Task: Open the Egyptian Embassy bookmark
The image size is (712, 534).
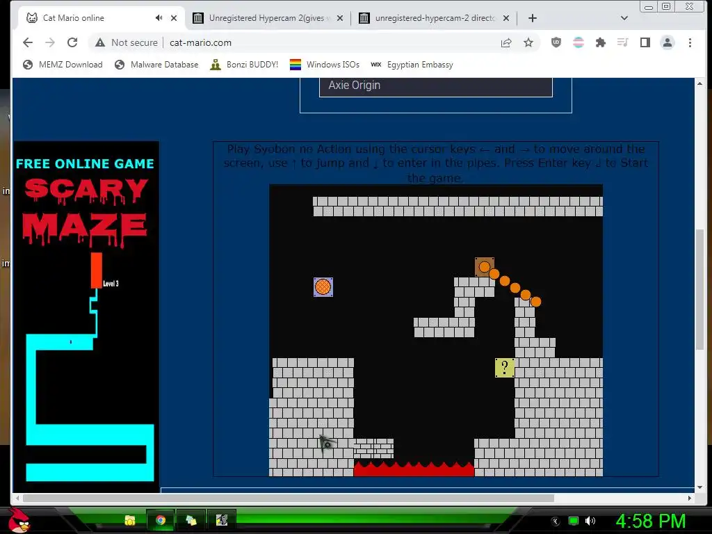Action: 412,65
